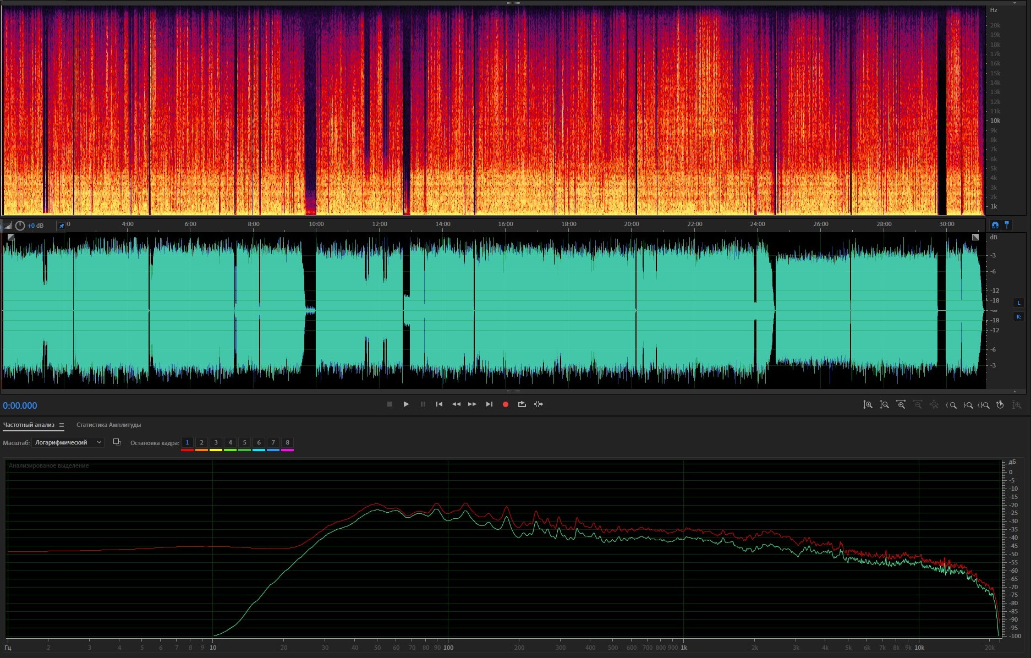Start recording with the red Record button
Image resolution: width=1031 pixels, height=658 pixels.
(x=505, y=404)
